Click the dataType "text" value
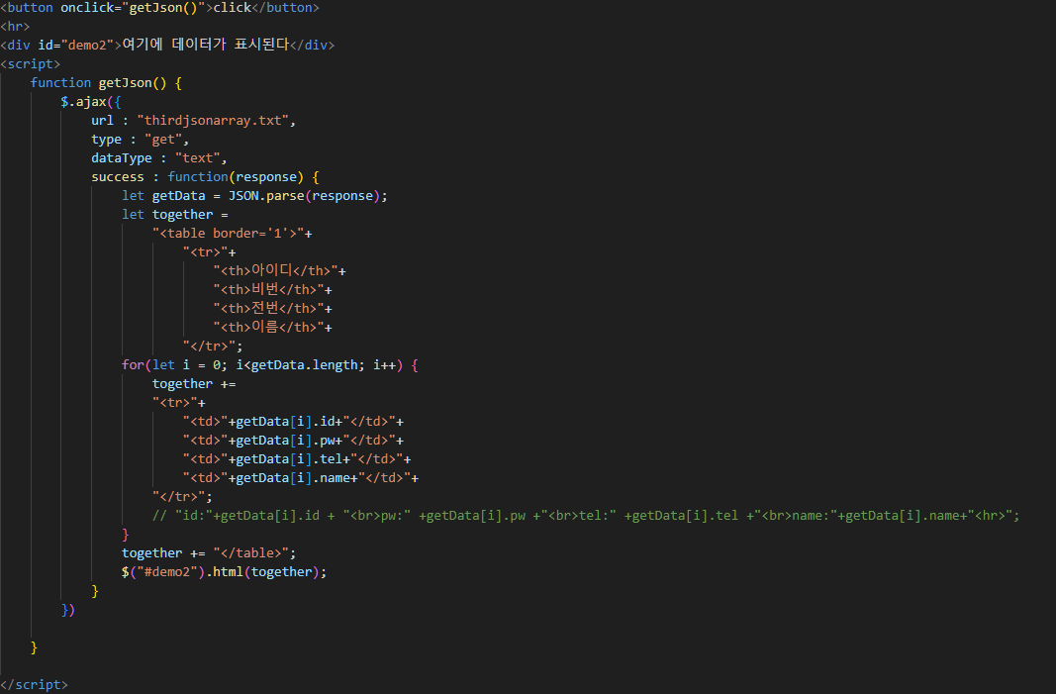 198,158
